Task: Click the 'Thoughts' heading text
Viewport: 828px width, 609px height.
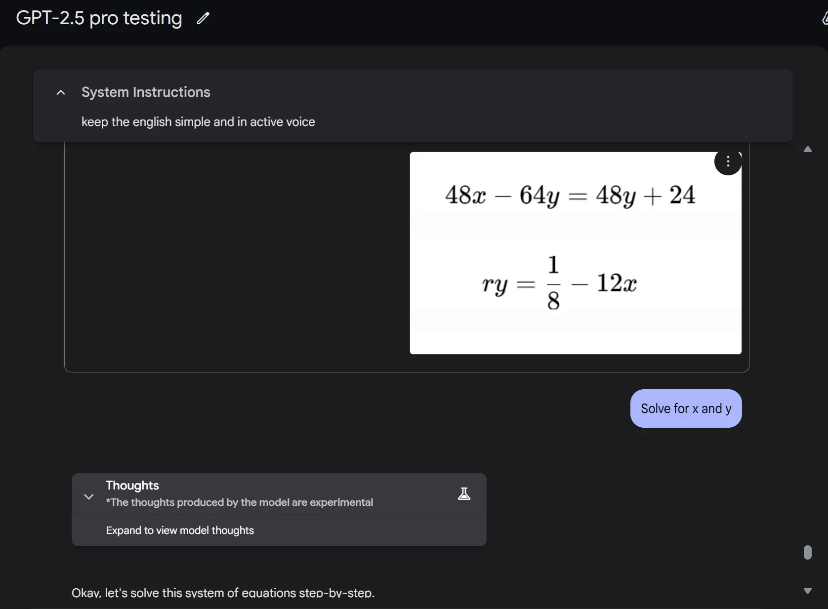Action: (132, 486)
